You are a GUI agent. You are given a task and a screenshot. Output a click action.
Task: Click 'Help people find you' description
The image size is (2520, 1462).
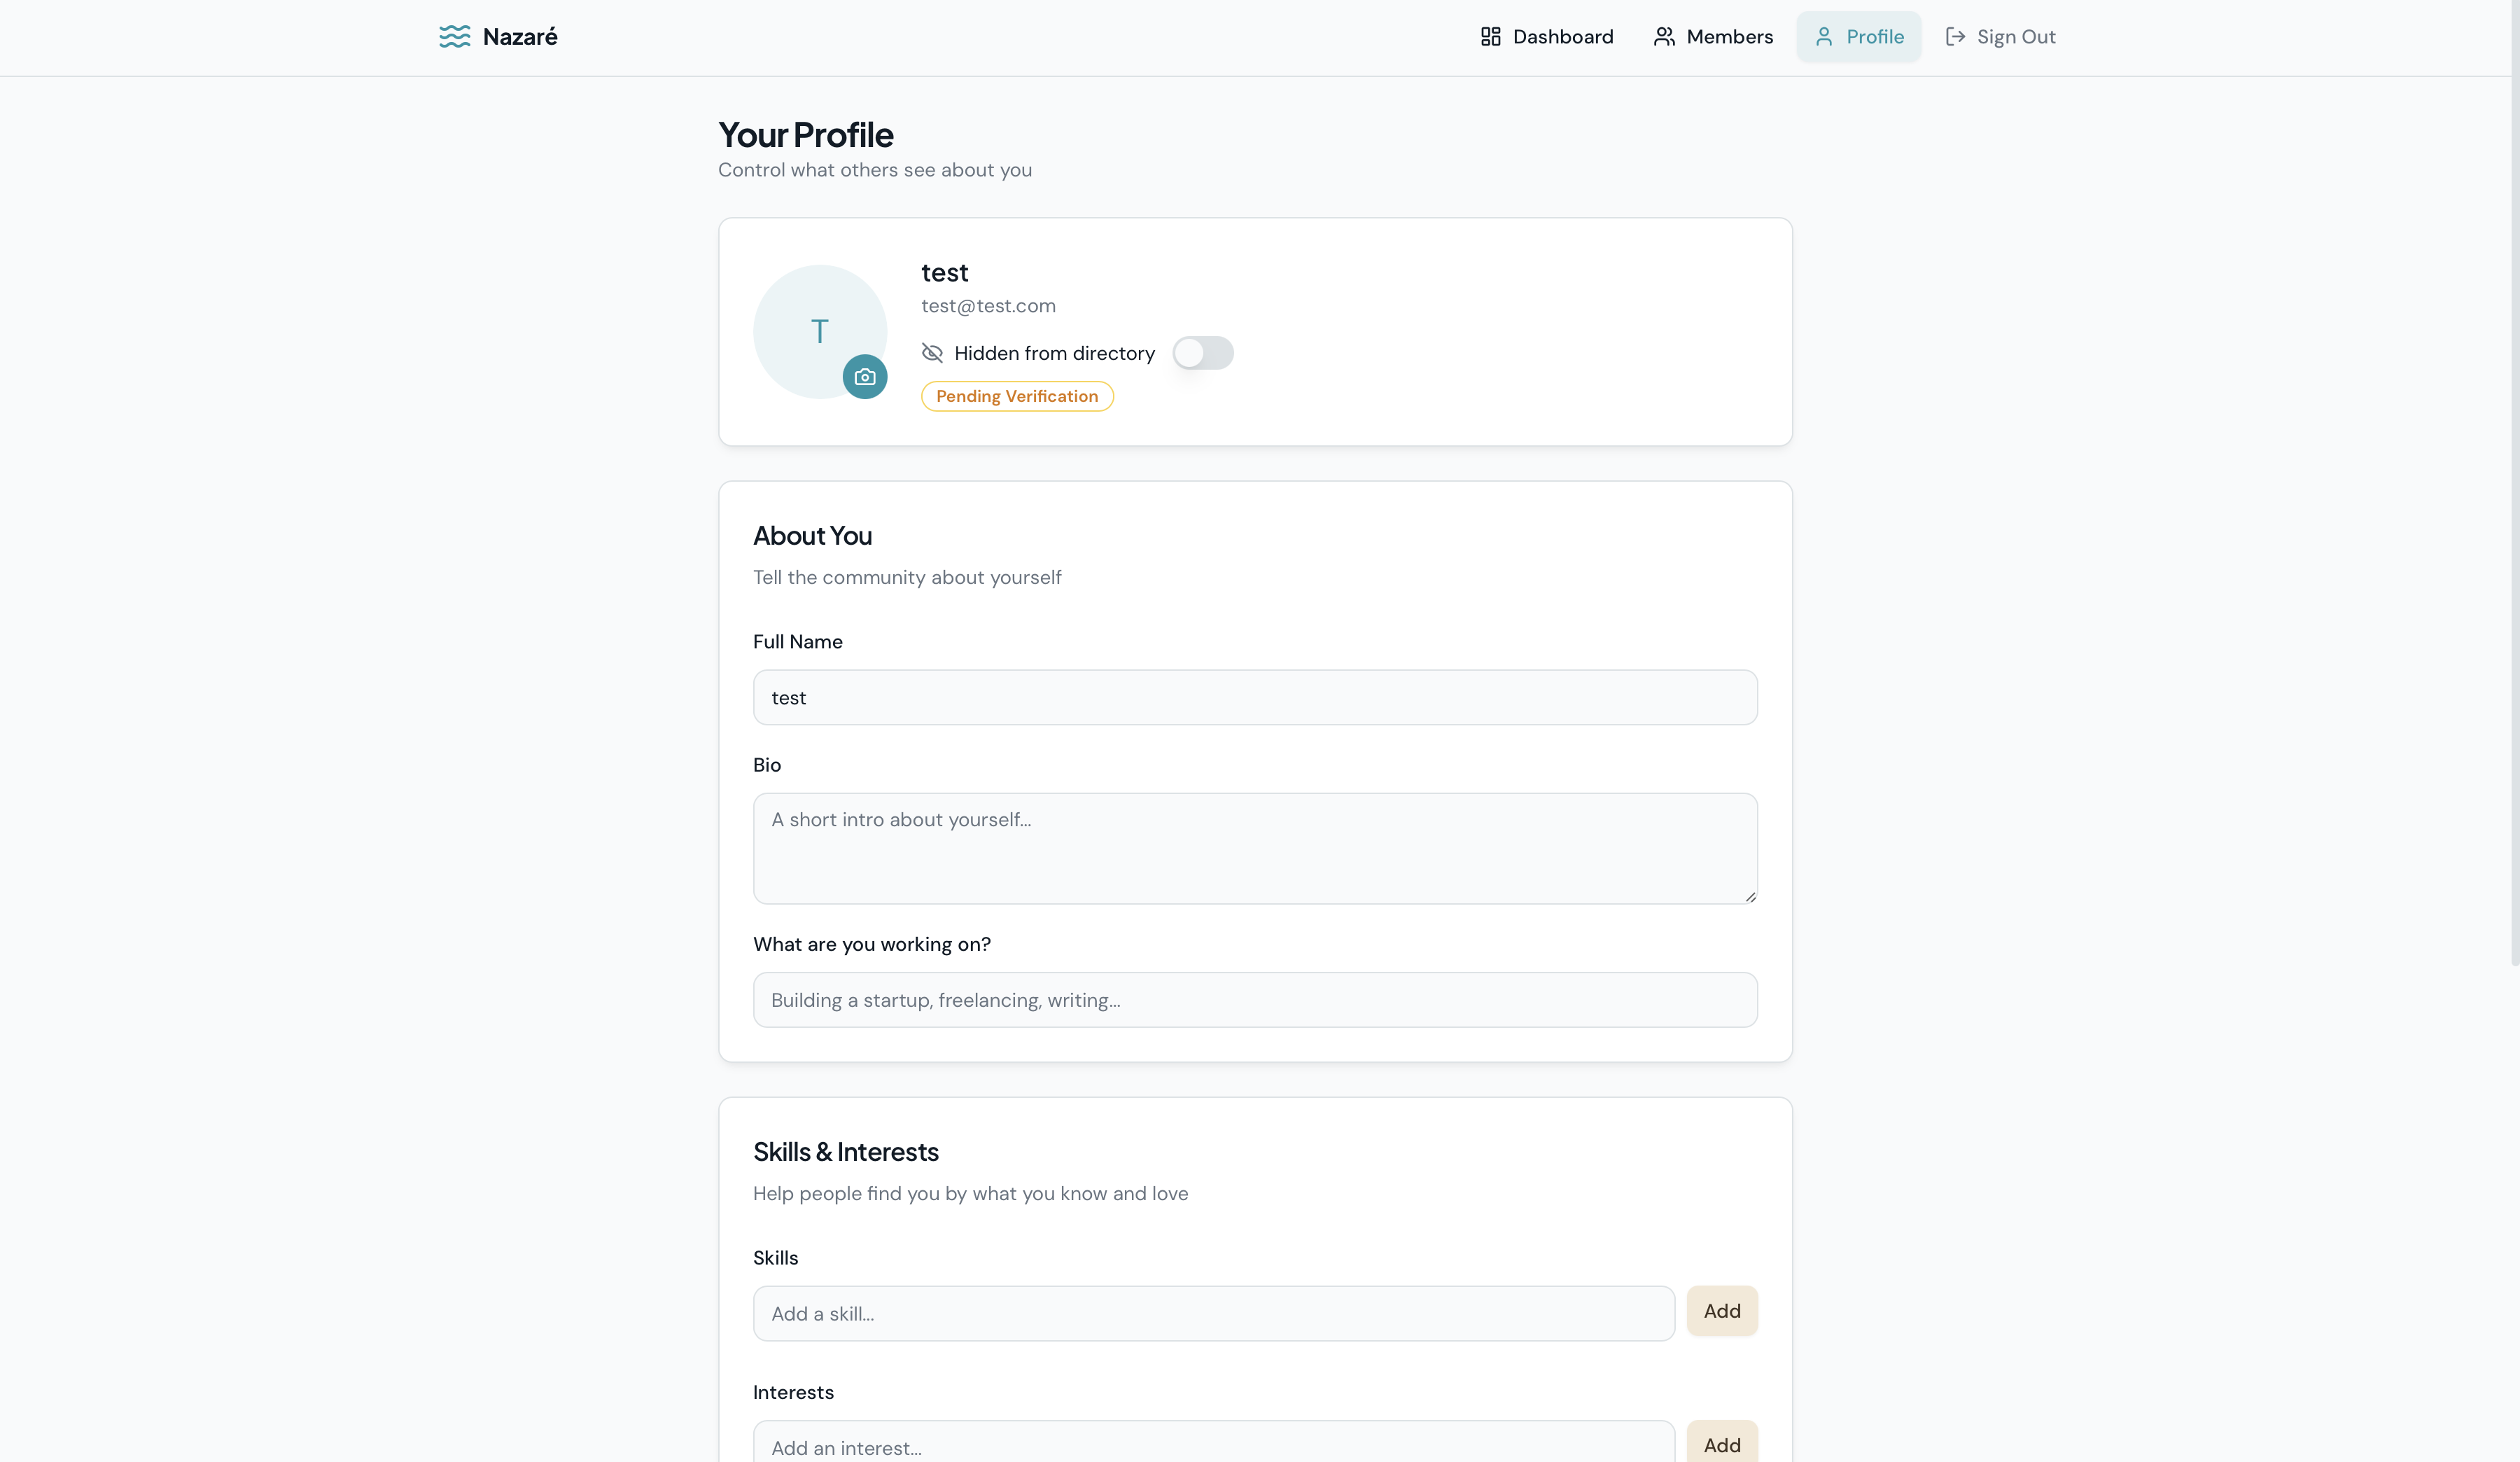pos(971,1194)
